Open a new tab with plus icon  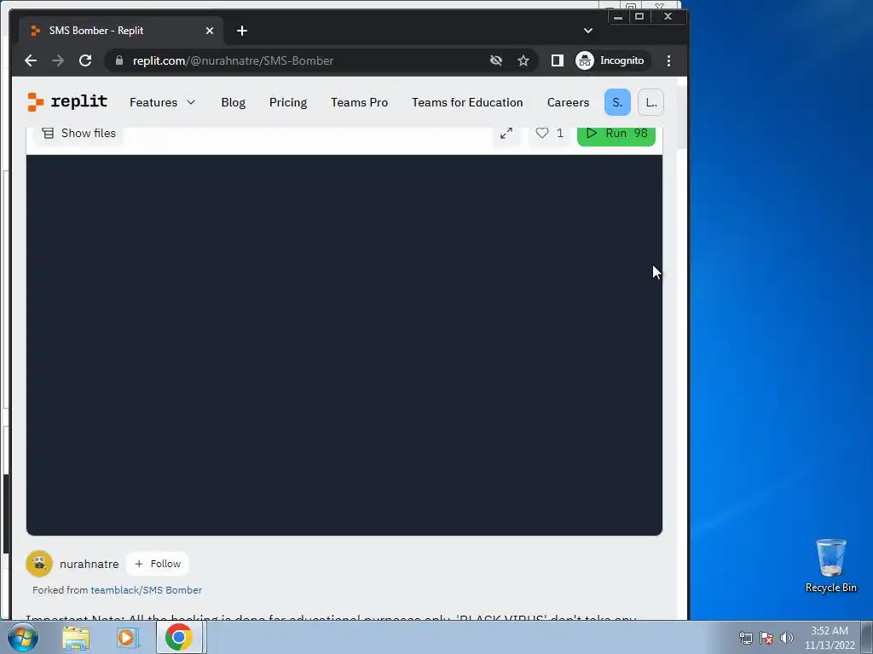click(x=241, y=31)
